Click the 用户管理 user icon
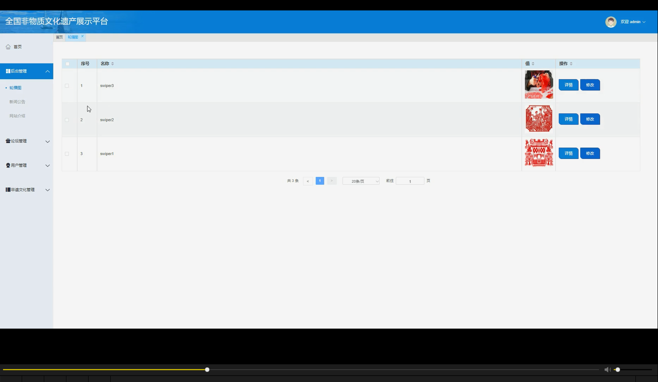 coord(8,165)
